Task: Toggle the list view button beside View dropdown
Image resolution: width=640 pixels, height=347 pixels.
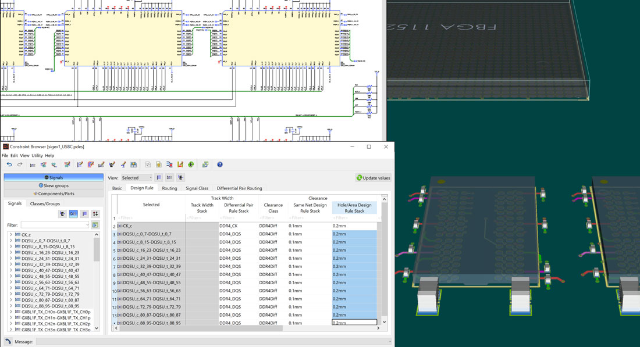Action: [x=159, y=178]
